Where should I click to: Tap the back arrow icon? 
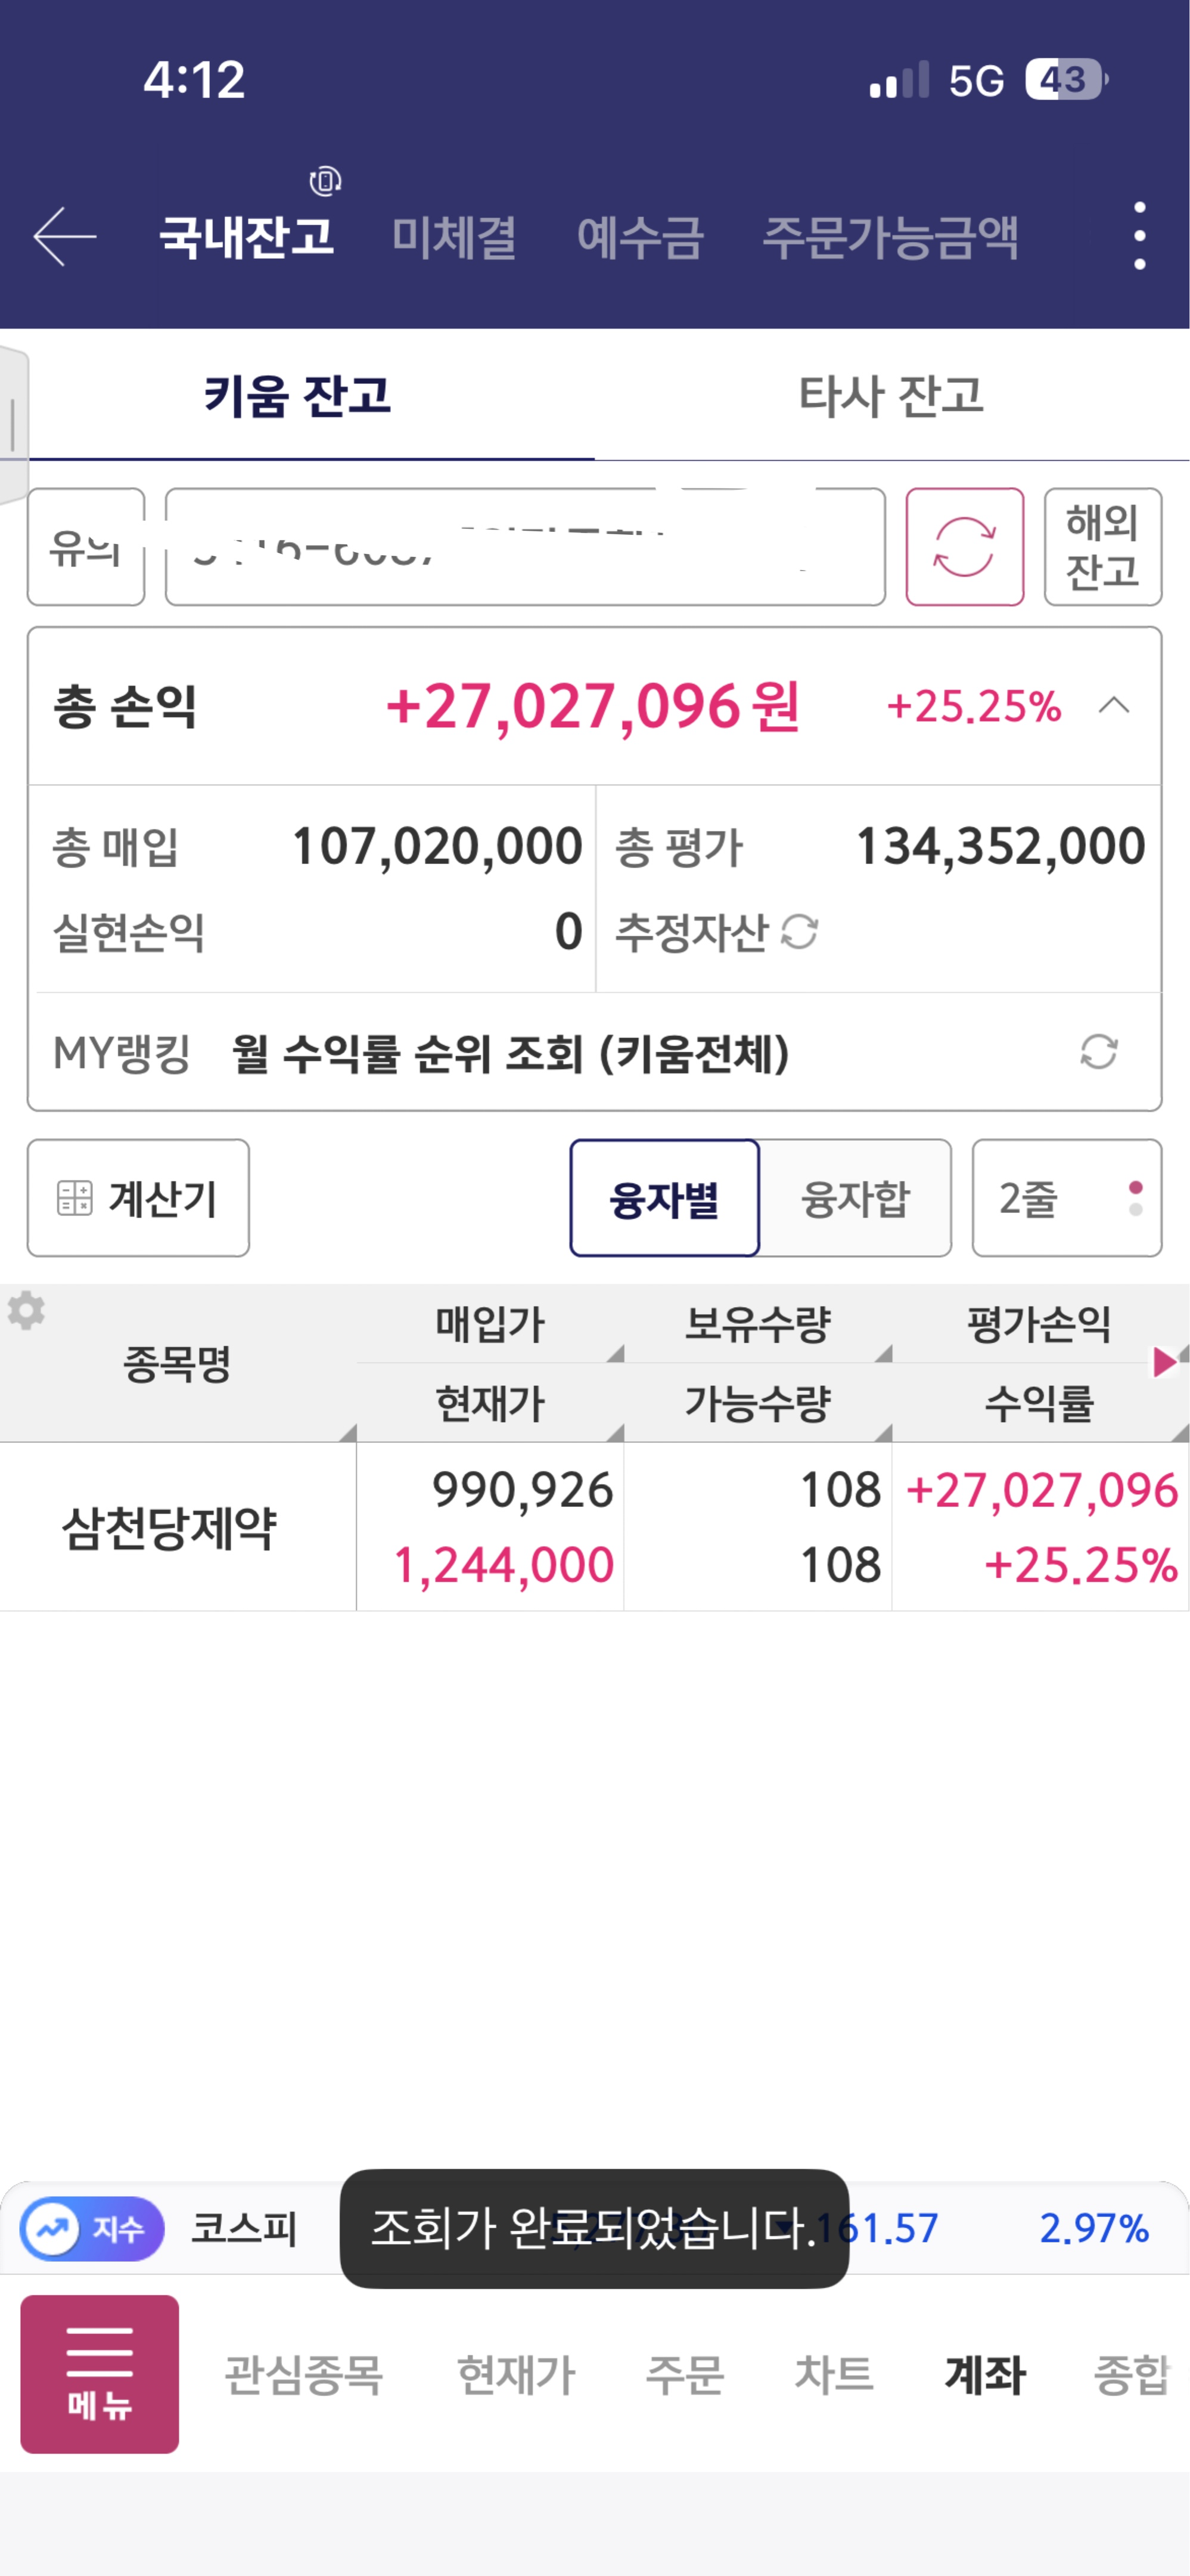point(65,237)
